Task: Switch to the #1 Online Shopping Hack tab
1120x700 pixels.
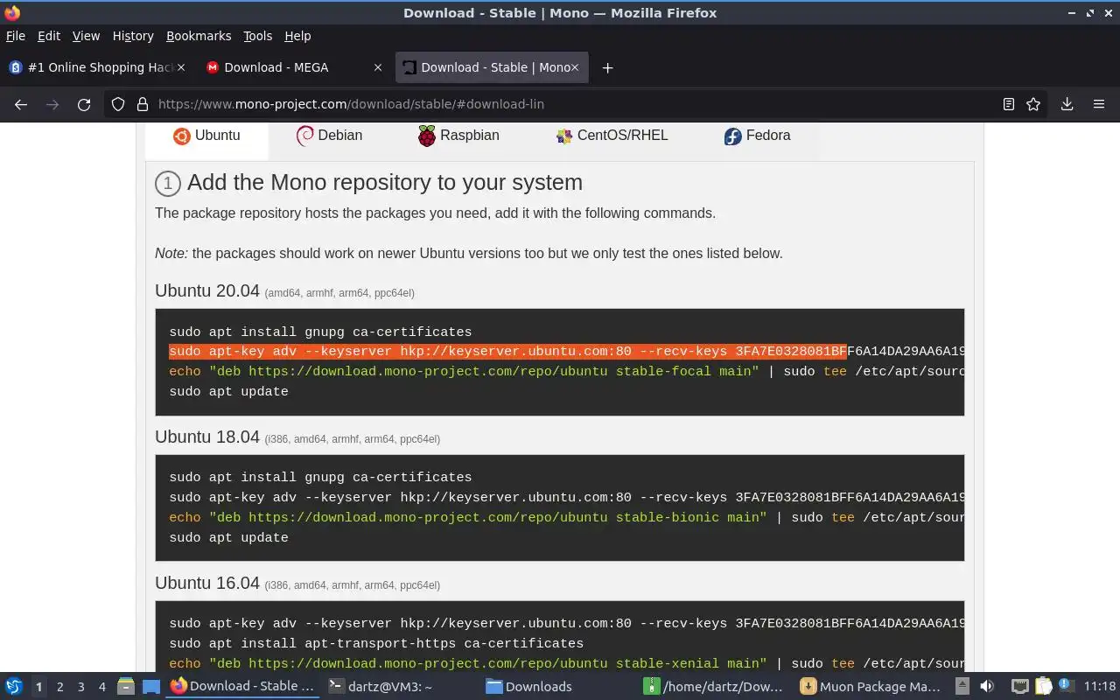Action: pyautogui.click(x=98, y=67)
